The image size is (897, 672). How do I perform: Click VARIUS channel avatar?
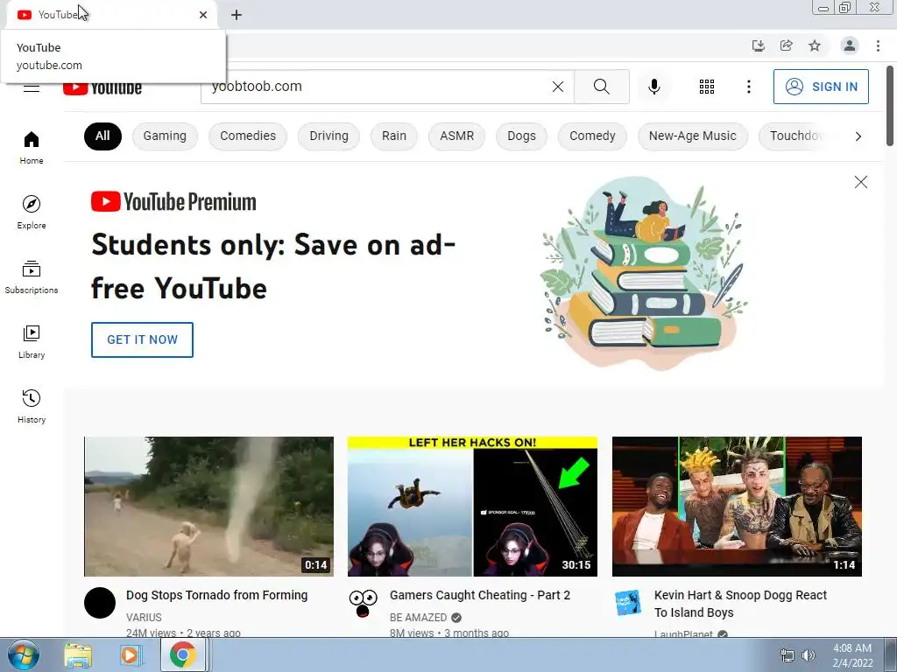[100, 603]
